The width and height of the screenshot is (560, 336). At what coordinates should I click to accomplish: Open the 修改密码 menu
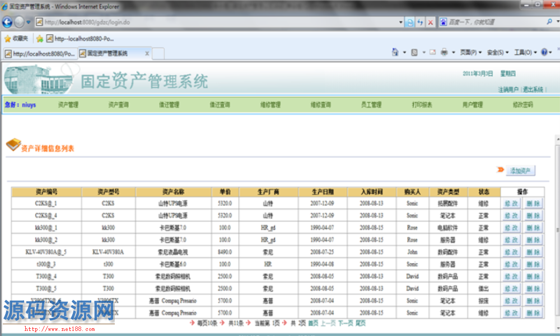[523, 105]
